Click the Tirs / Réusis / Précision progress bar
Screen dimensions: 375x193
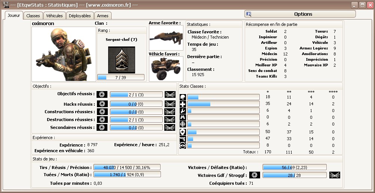(x=127, y=167)
